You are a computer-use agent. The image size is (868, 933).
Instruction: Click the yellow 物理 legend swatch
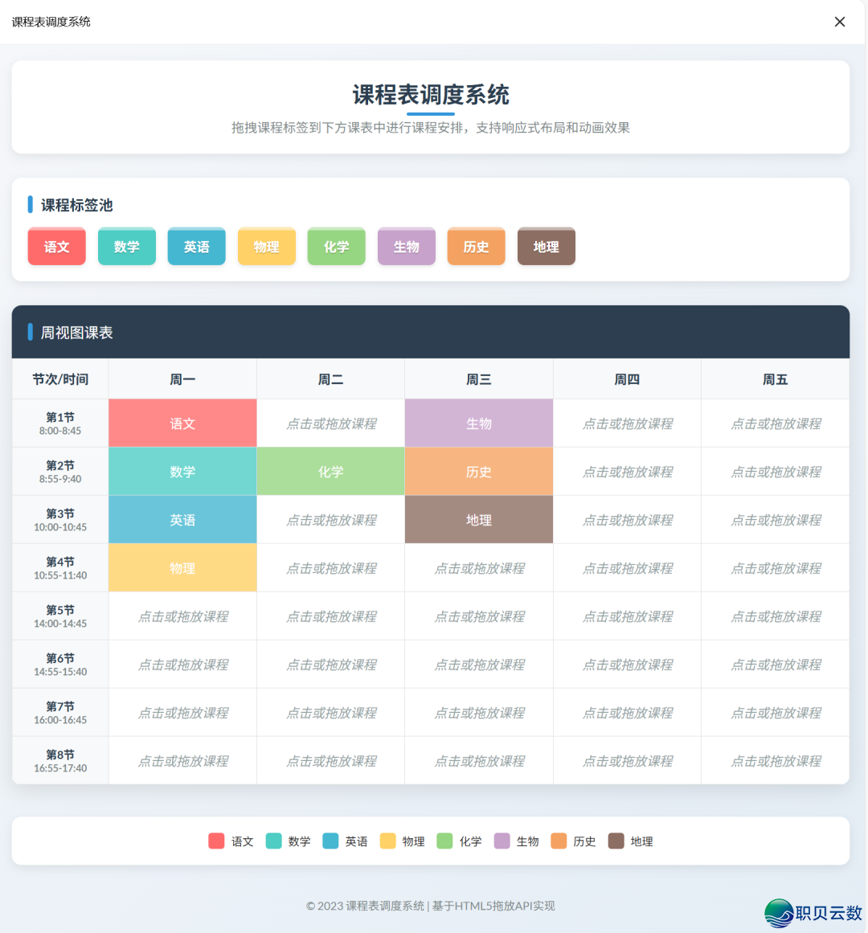(388, 841)
